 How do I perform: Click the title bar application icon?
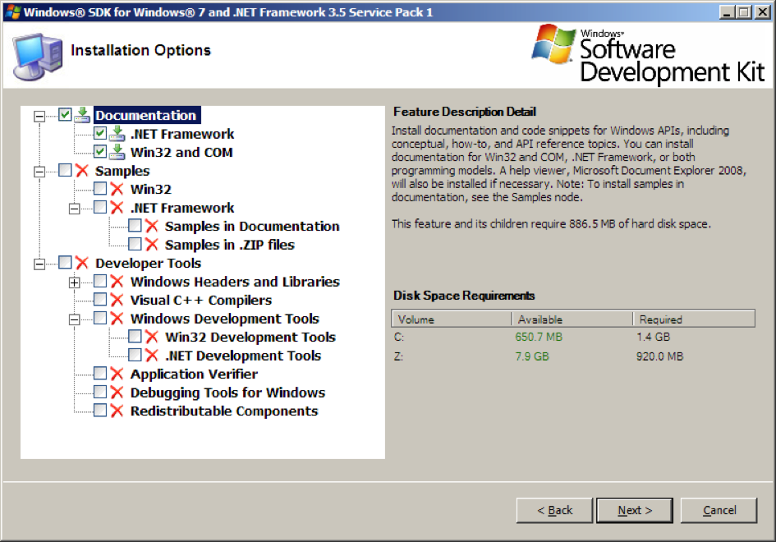click(13, 11)
